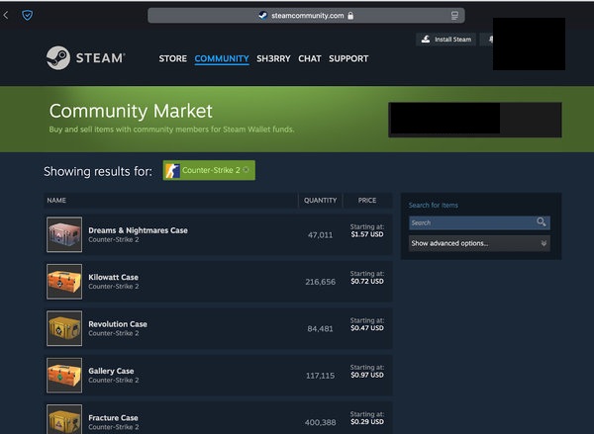Click the Install Steam button

tap(445, 40)
